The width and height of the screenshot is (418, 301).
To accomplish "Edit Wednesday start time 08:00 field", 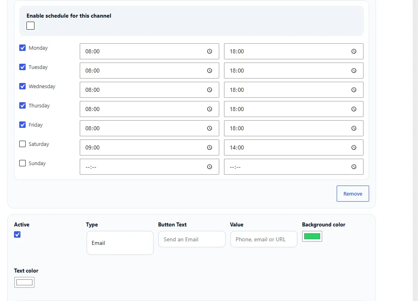I will pyautogui.click(x=149, y=90).
